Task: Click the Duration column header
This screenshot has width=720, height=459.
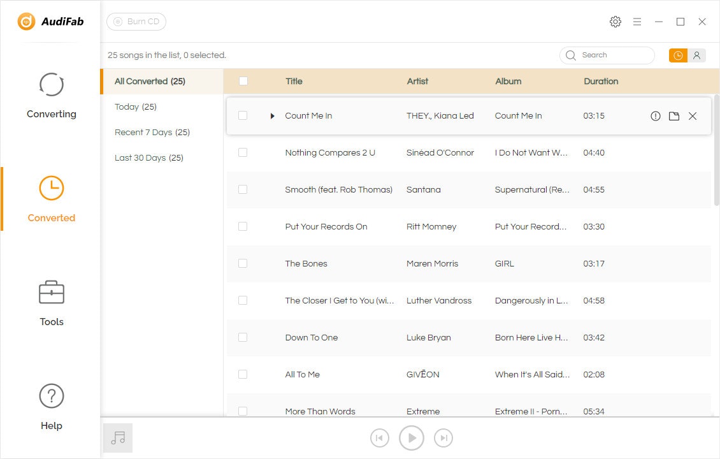Action: coord(601,82)
